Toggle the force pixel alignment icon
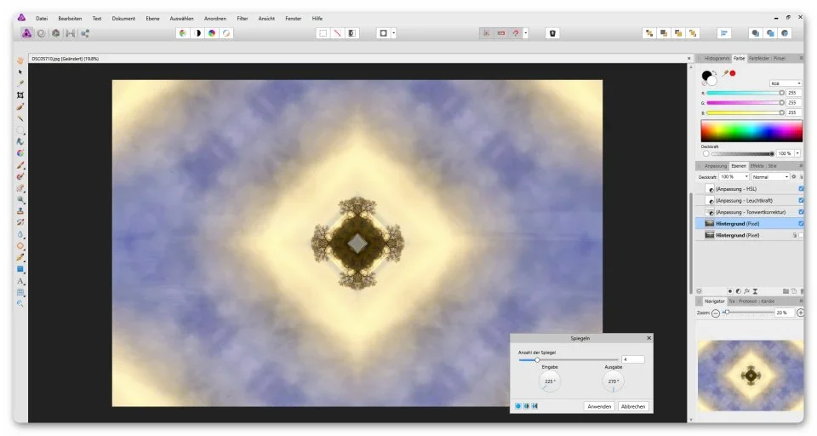The image size is (817, 436). (x=486, y=33)
